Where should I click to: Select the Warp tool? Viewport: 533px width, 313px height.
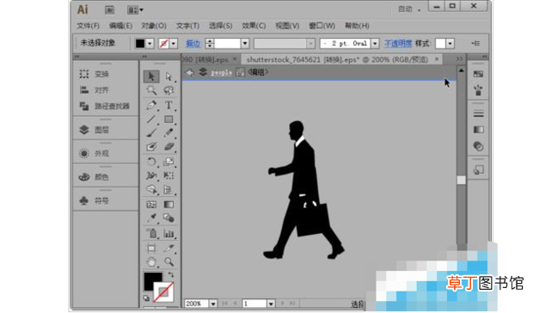(x=151, y=175)
